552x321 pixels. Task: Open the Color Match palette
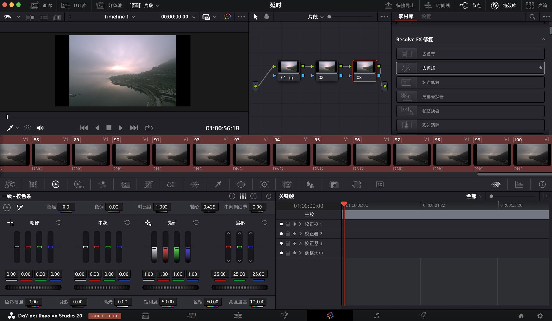[x=33, y=185]
